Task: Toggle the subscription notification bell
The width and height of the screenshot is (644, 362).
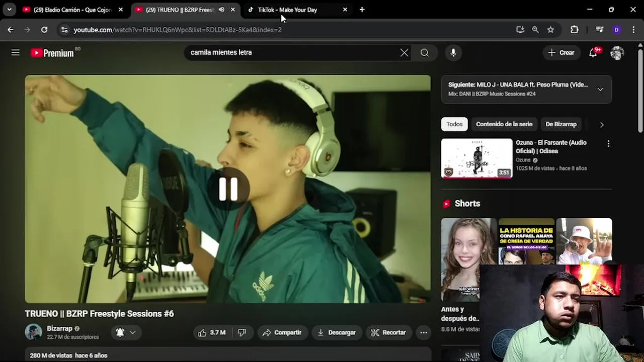Action: click(120, 332)
